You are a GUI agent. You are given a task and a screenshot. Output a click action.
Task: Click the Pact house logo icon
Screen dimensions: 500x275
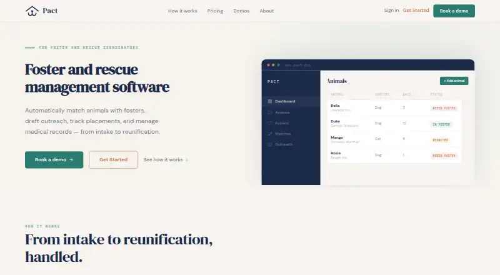click(x=32, y=11)
